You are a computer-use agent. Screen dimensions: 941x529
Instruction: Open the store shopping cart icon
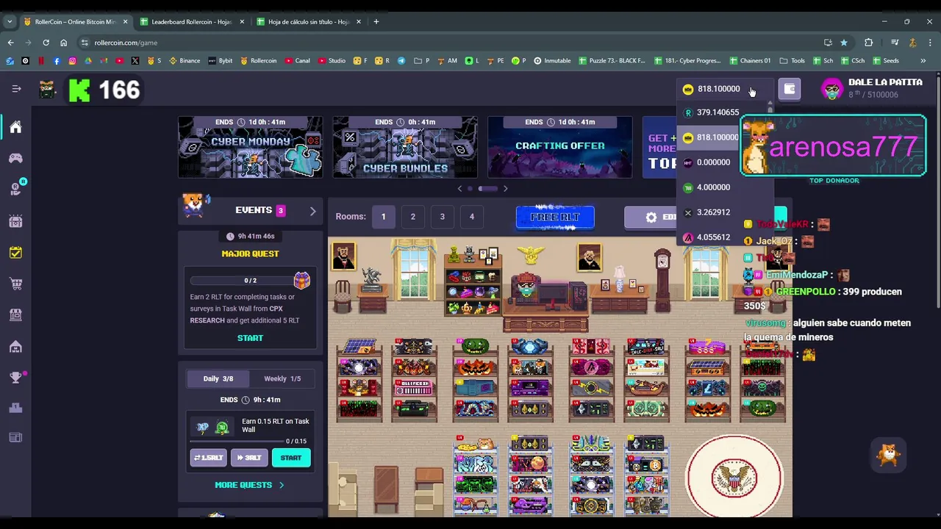point(15,284)
